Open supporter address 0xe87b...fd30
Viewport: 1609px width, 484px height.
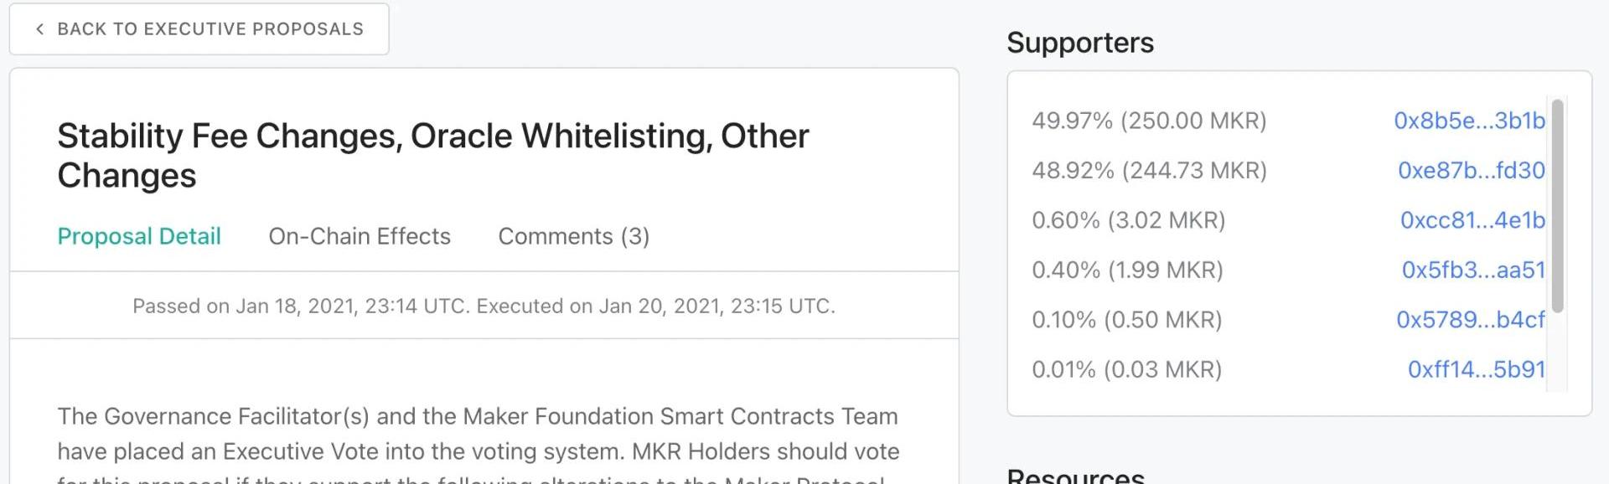1471,170
